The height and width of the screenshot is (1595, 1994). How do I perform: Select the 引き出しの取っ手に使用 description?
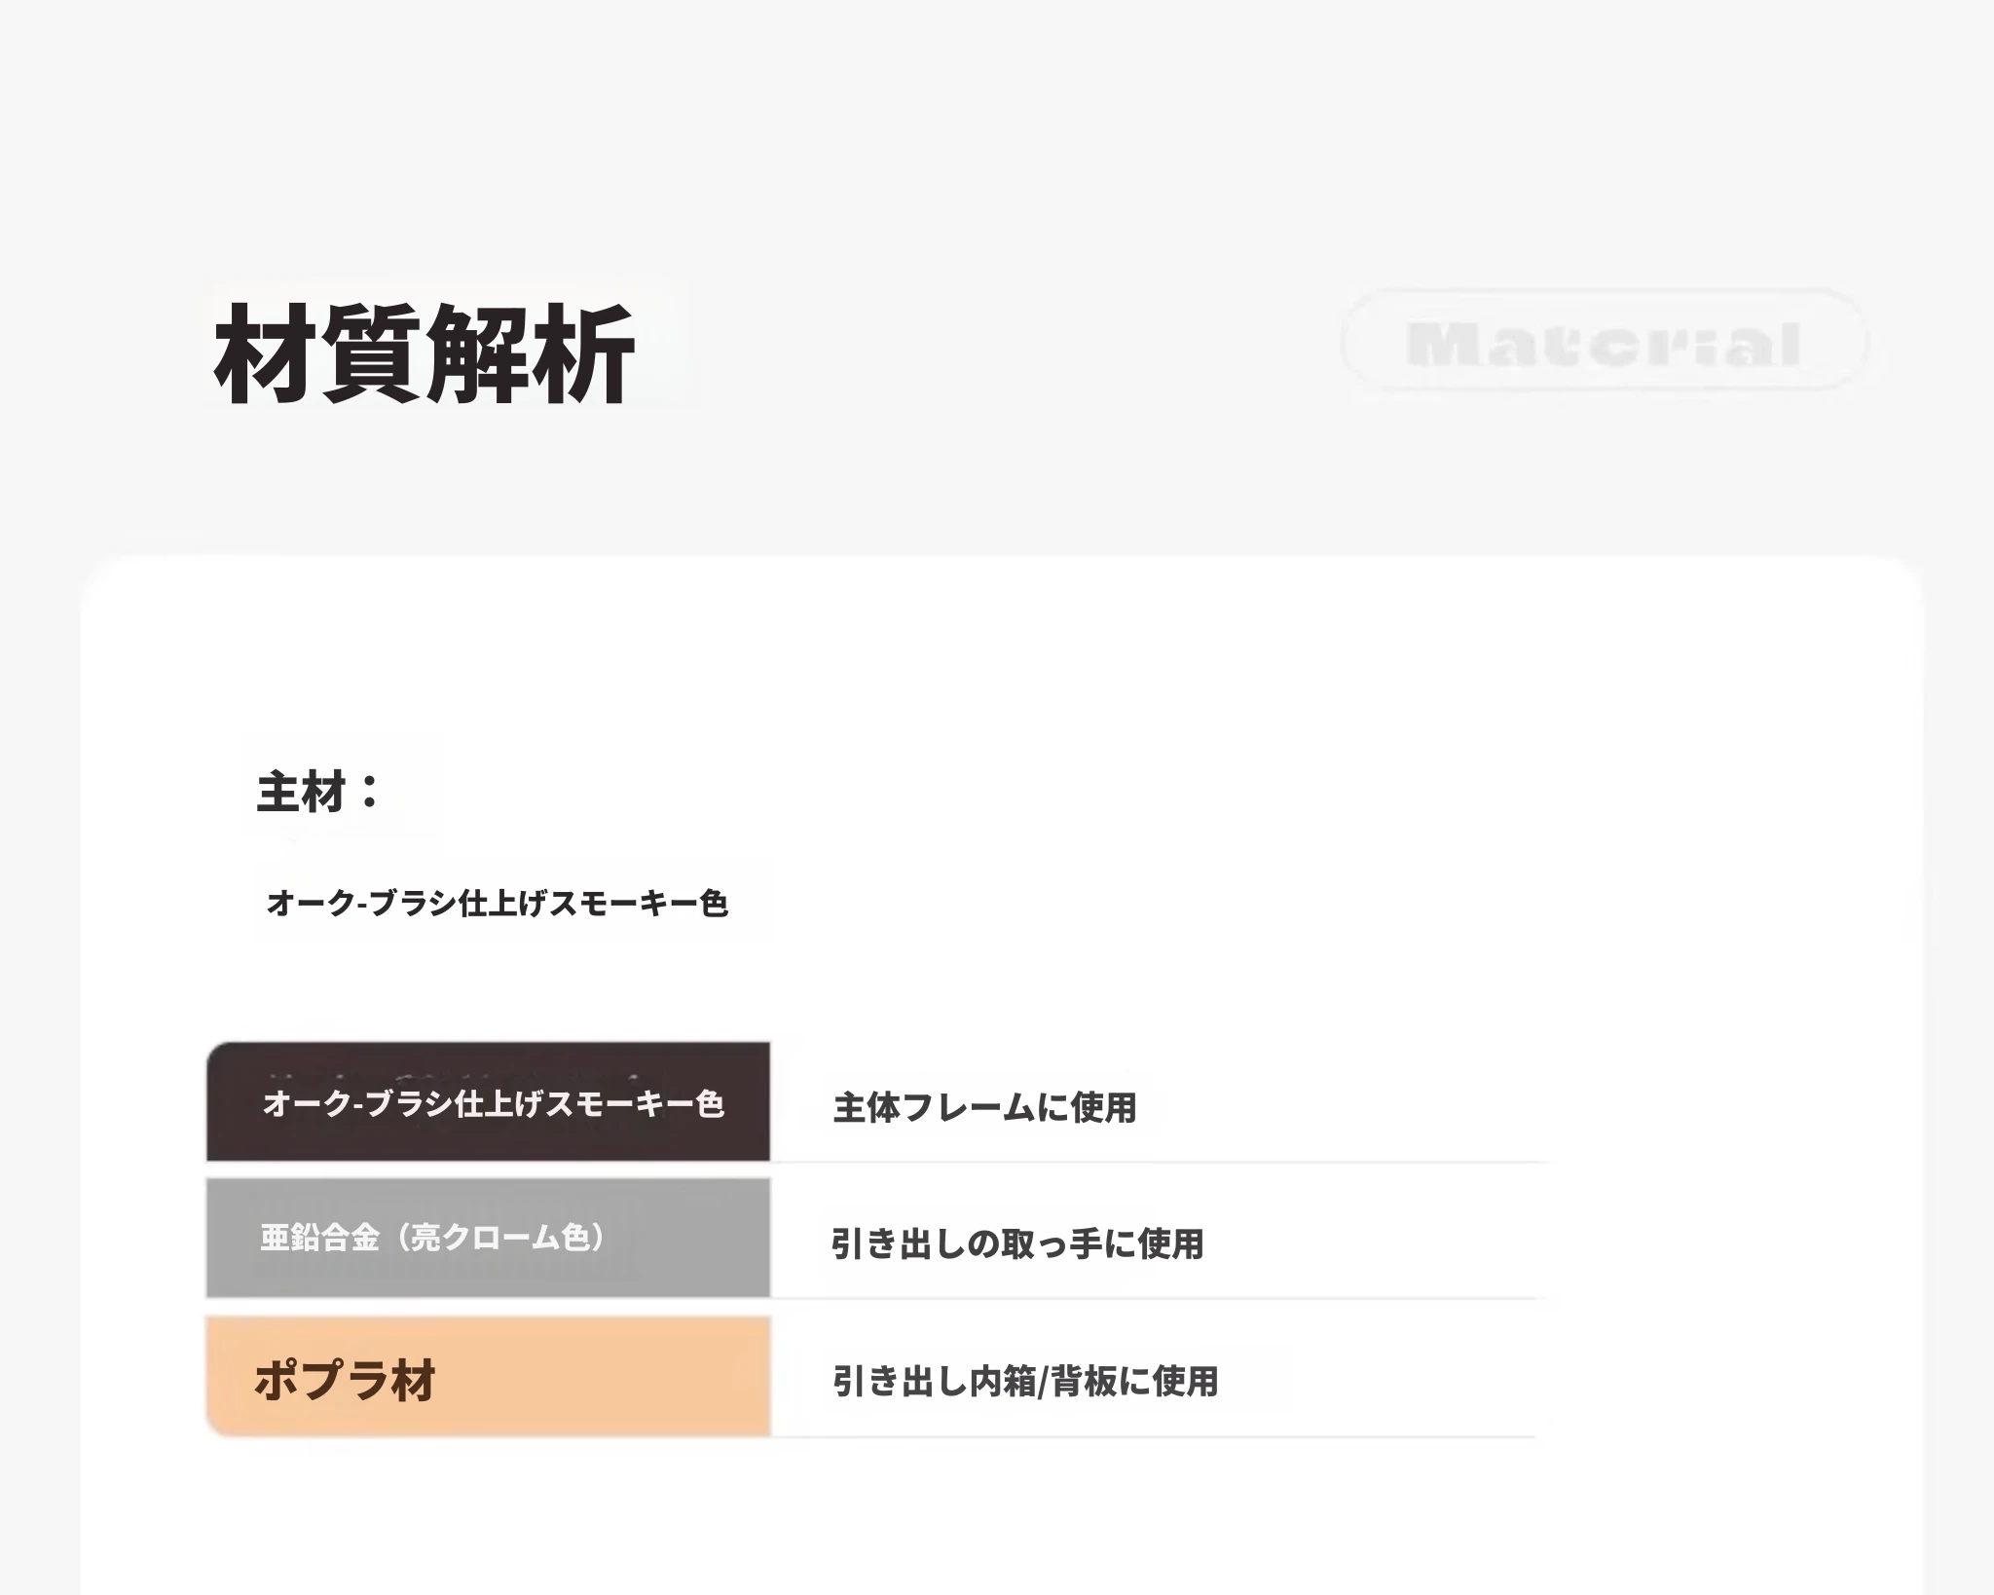(x=1017, y=1243)
